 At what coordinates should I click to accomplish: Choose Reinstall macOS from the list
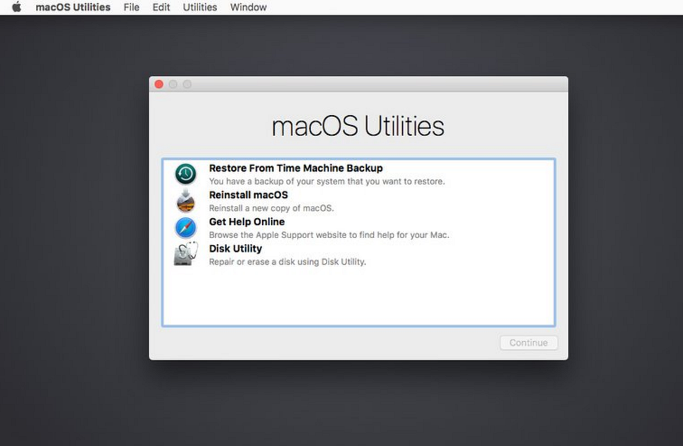(x=248, y=194)
